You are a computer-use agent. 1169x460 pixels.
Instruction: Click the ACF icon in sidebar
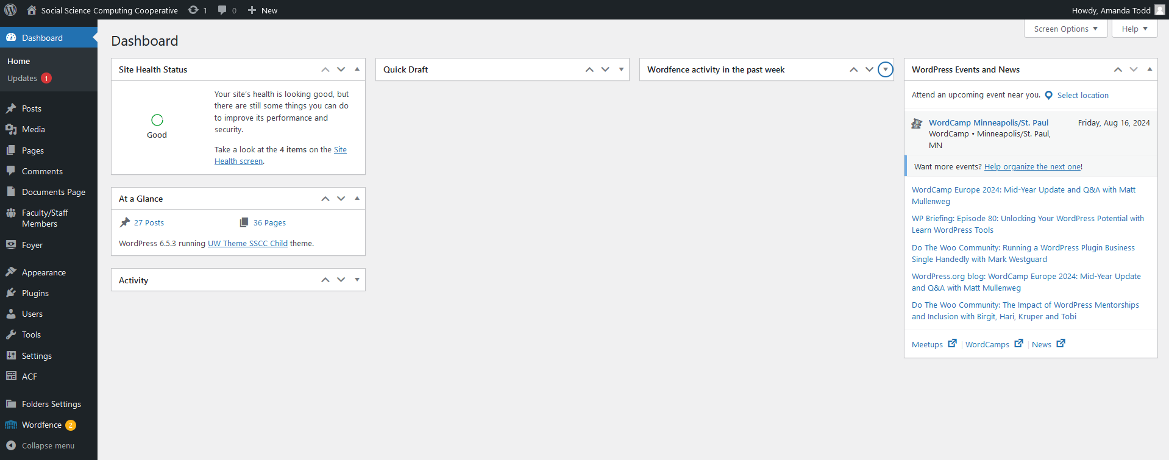pos(11,376)
